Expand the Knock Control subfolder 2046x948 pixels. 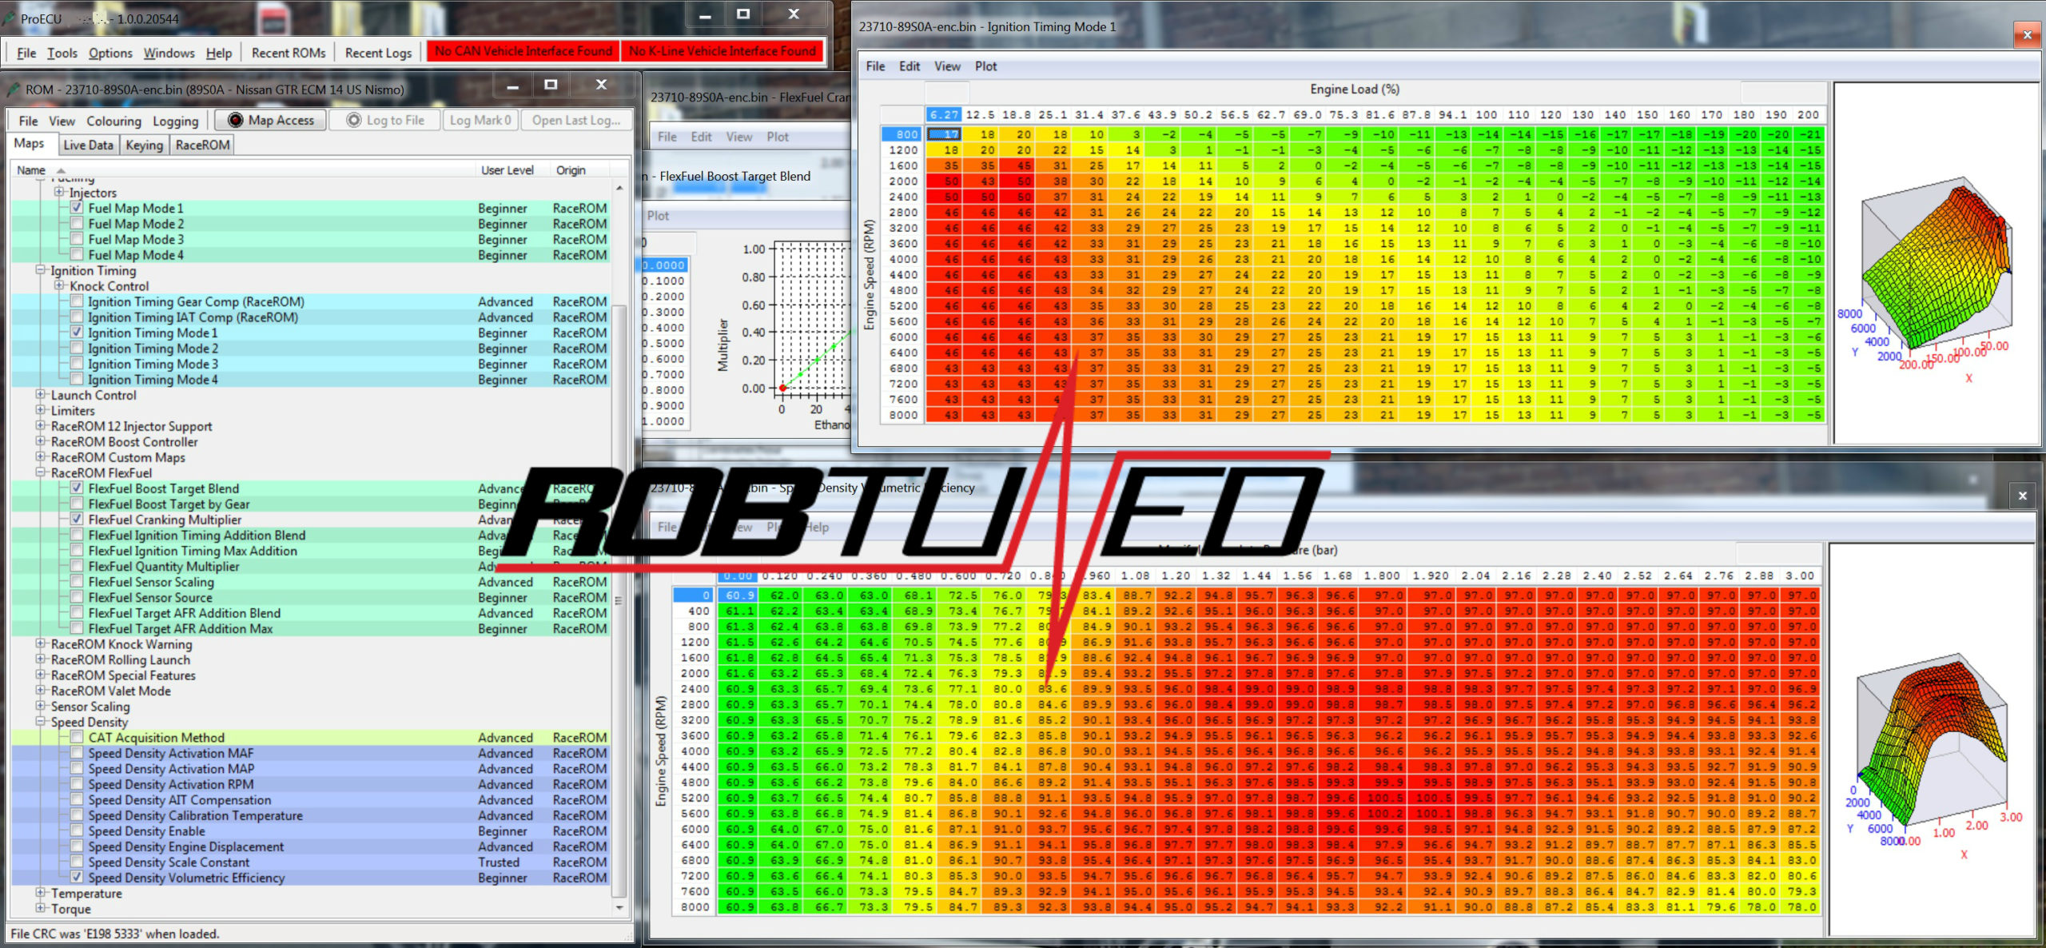click(59, 286)
